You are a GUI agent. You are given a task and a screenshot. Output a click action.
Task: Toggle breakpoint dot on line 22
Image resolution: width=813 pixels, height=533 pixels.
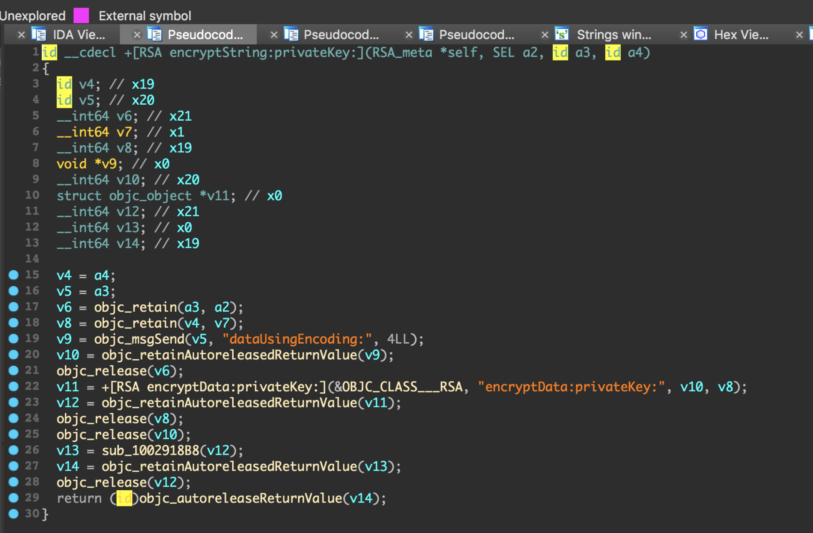[x=13, y=386]
